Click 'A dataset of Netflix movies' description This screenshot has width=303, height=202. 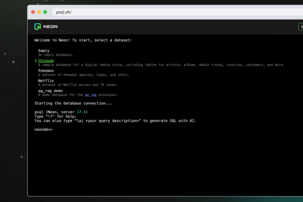[x=78, y=85]
